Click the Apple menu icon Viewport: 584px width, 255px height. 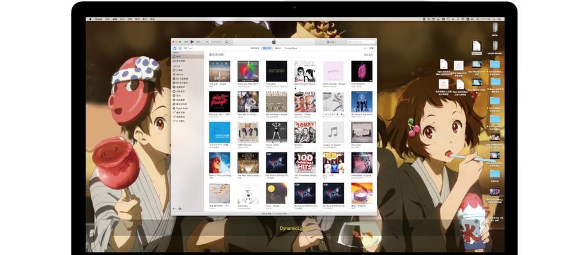point(89,19)
